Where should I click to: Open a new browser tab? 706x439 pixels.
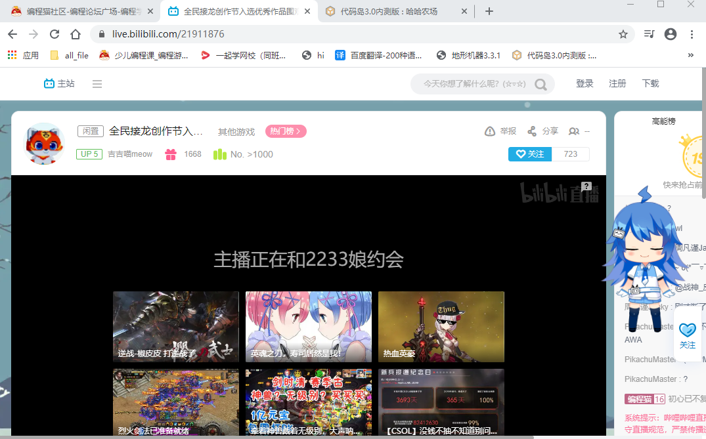[x=489, y=12]
